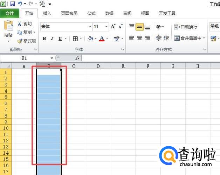Screen dimensions: 220x175
Task: Toggle Bold formatting
Action: click(x=44, y=38)
